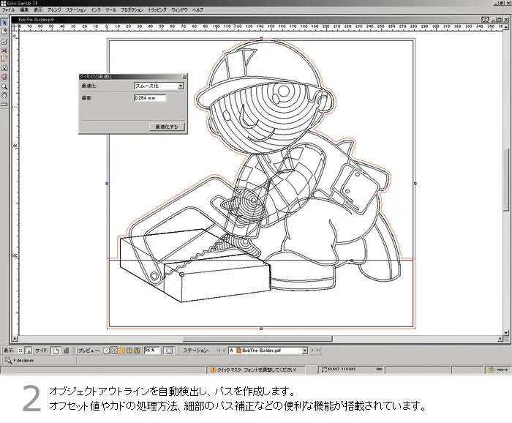Select the Zoom magnifier tool

[x=4, y=86]
